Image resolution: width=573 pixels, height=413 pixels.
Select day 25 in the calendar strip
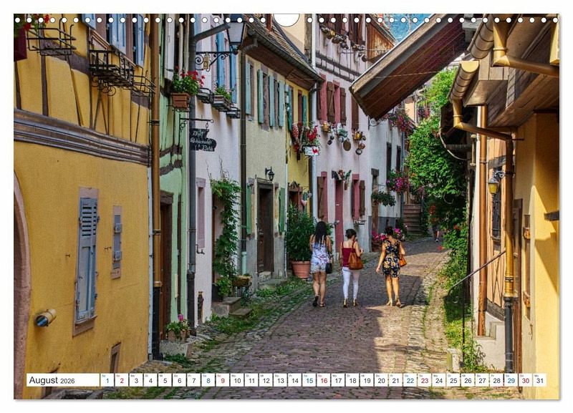point(454,380)
